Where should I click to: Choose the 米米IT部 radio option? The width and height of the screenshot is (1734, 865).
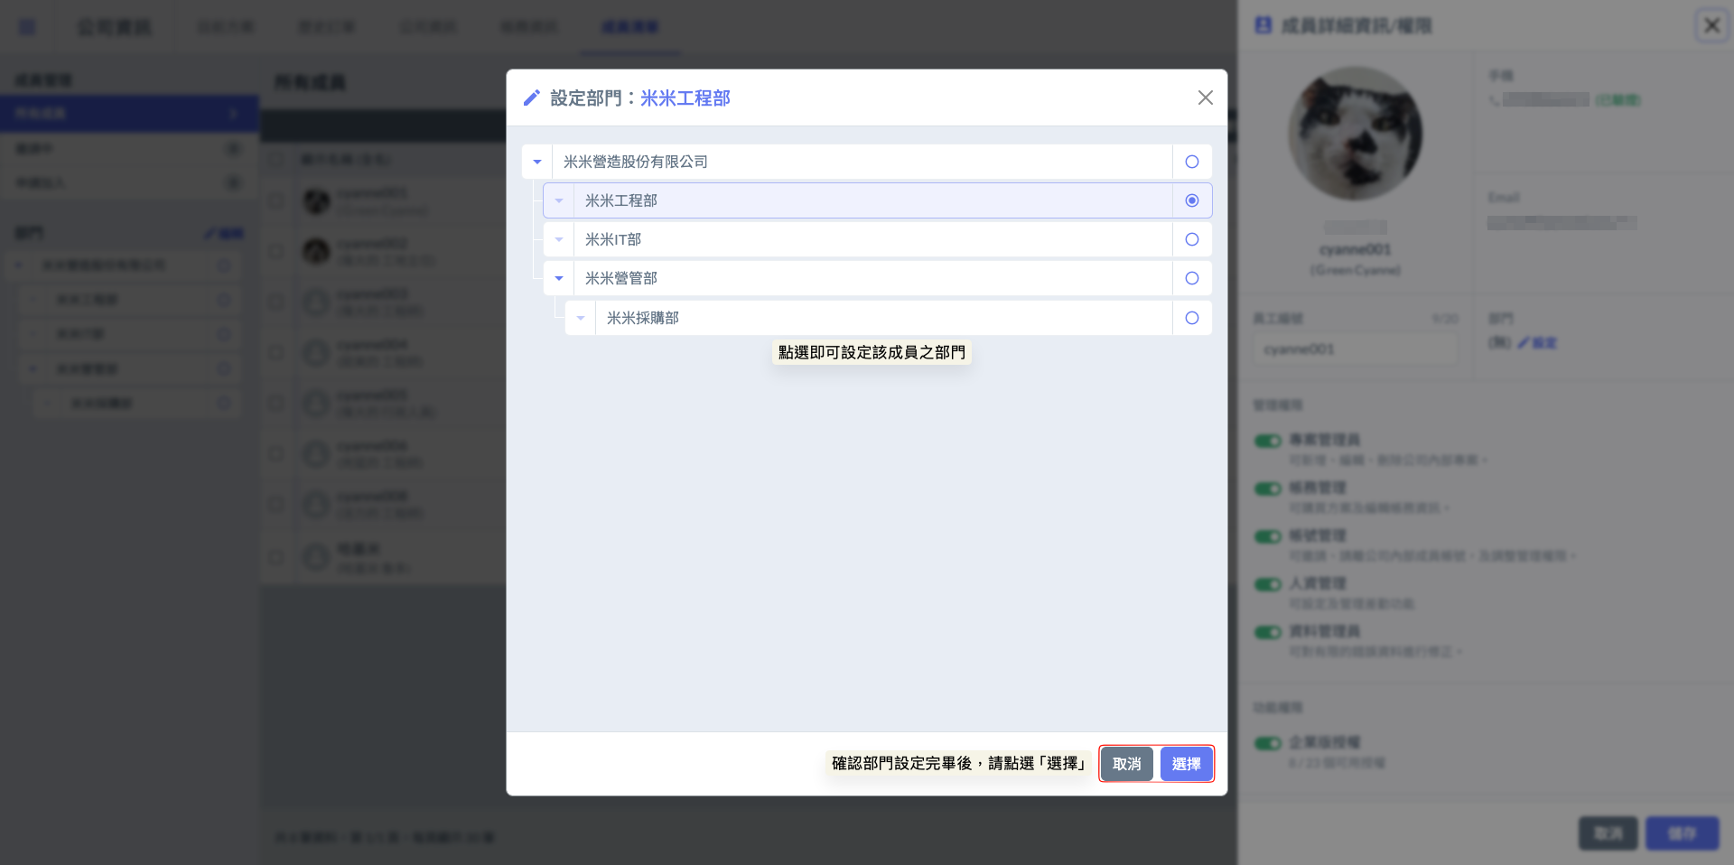pos(1191,239)
